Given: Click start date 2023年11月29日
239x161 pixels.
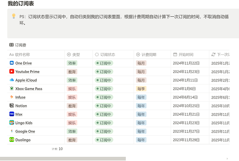Looking at the screenshot, I should (186, 140).
